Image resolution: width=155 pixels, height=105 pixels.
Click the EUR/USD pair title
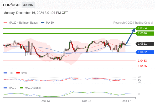[x=11, y=5]
